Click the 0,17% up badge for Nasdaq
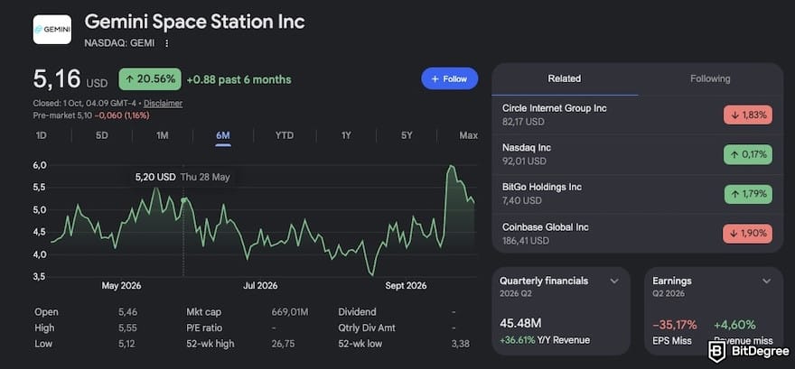 click(748, 154)
